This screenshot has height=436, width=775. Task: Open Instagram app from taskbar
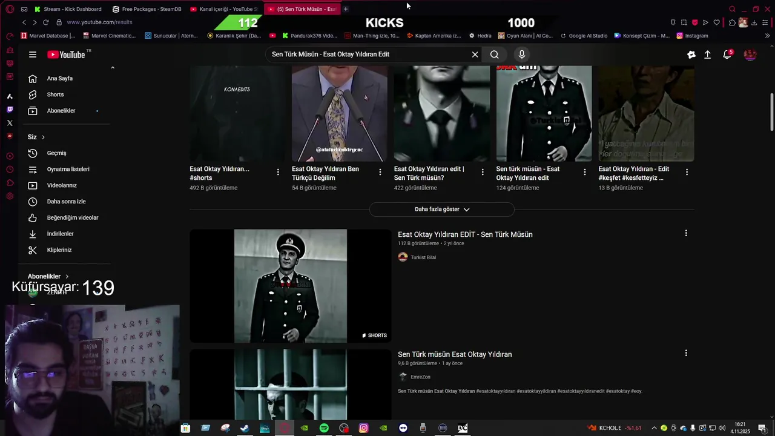pyautogui.click(x=363, y=428)
